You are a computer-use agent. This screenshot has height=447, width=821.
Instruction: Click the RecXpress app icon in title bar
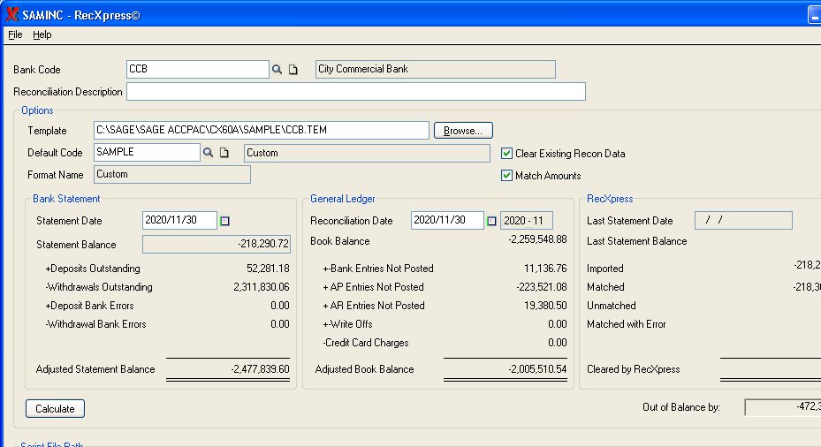(x=11, y=14)
